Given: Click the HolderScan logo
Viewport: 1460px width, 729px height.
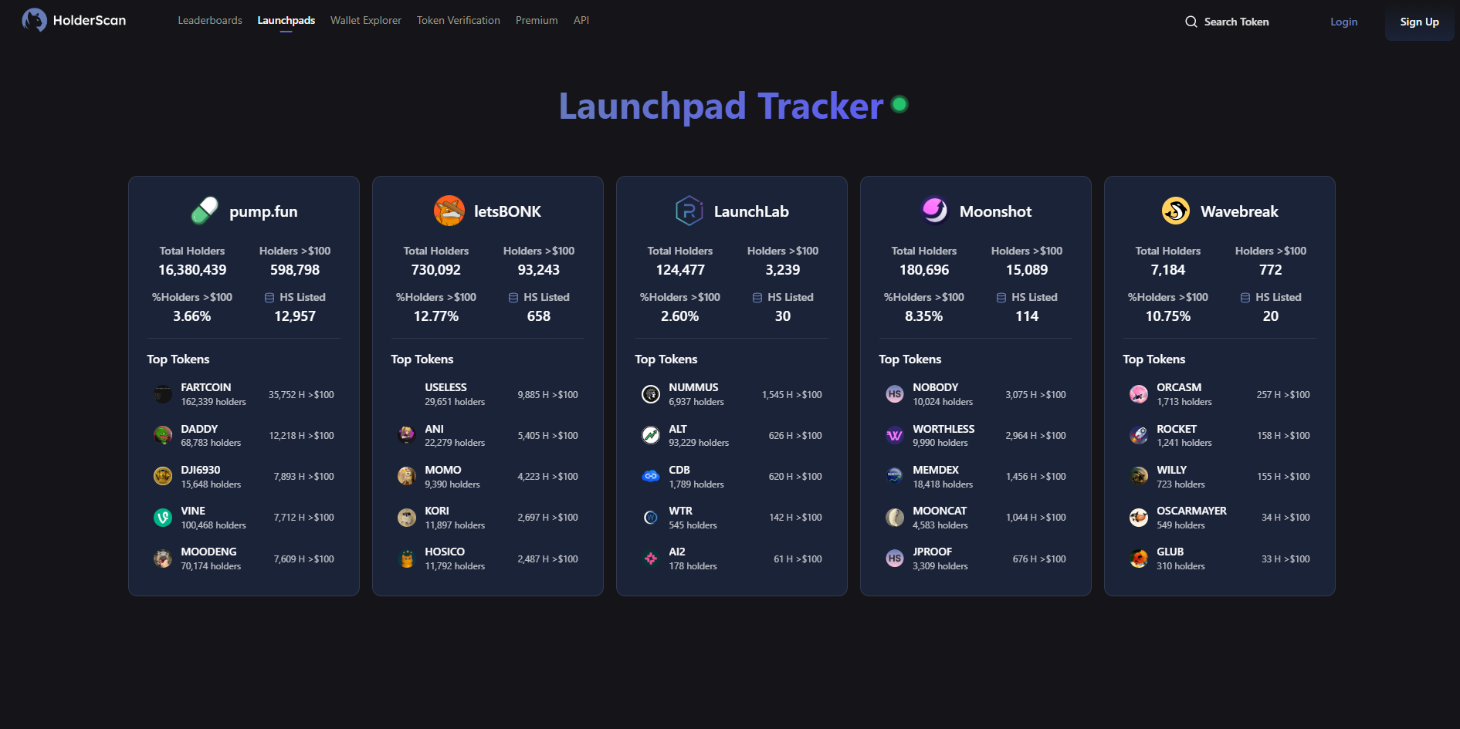Looking at the screenshot, I should pos(73,20).
